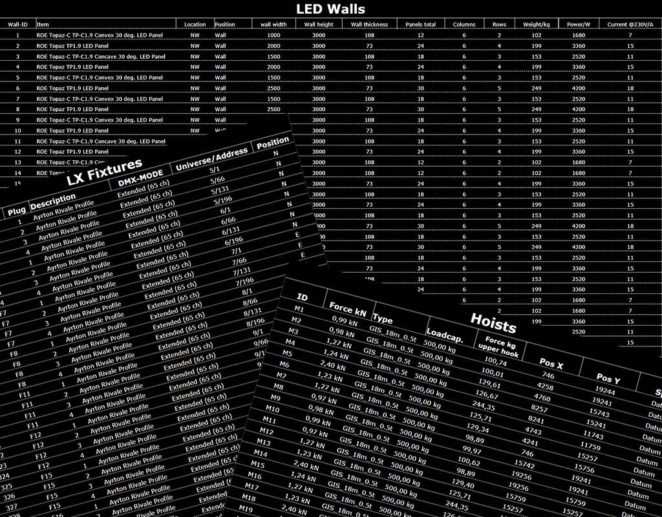Click the 5/1 universe address cell
This screenshot has width=662, height=517.
(215, 170)
